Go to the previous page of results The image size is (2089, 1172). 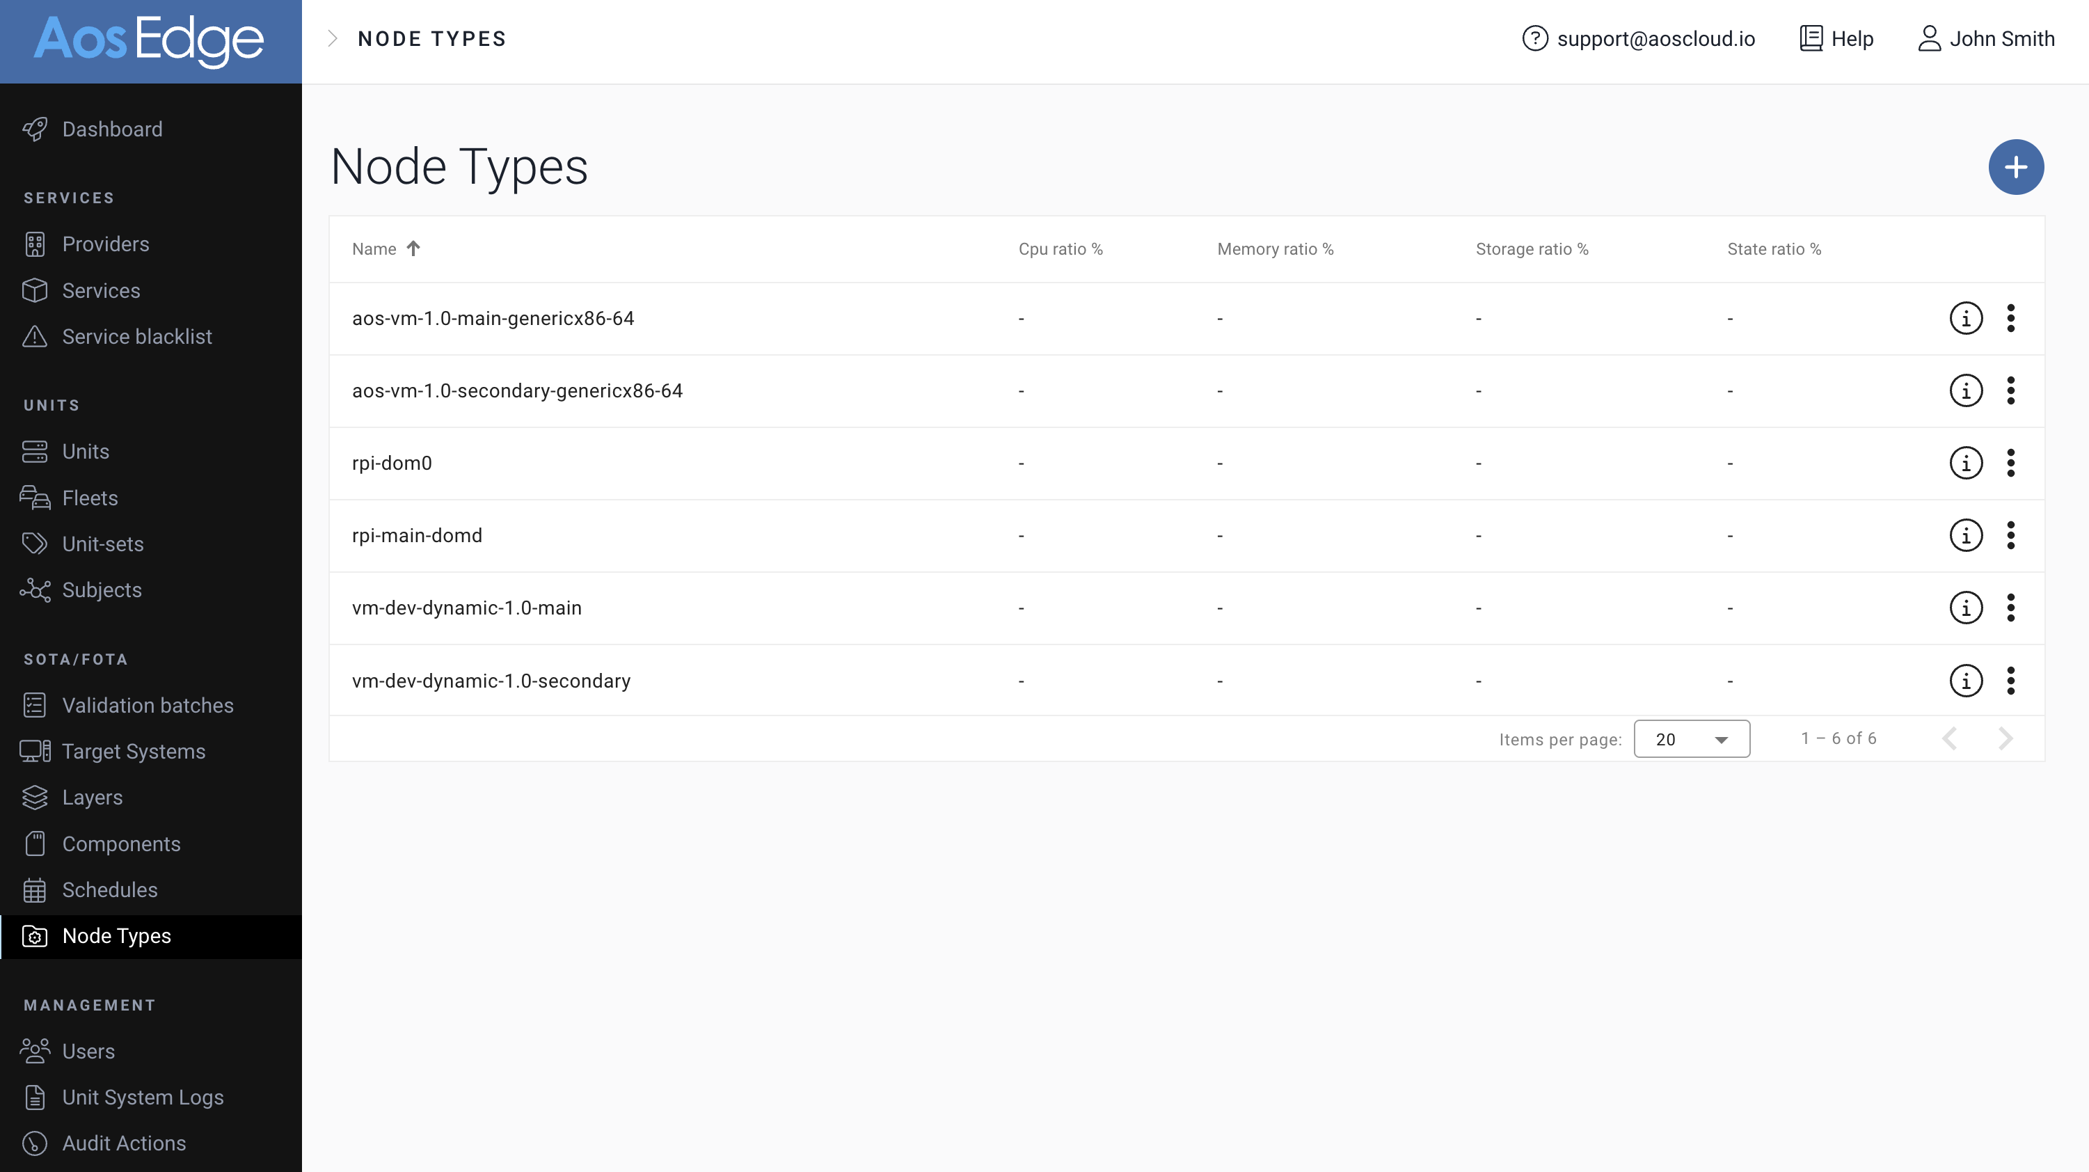[x=1951, y=738]
